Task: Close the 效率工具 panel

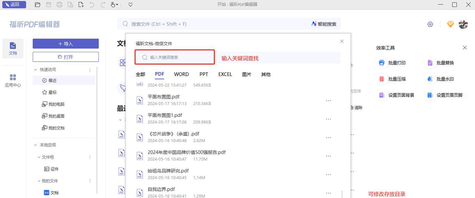Action: pos(465,48)
